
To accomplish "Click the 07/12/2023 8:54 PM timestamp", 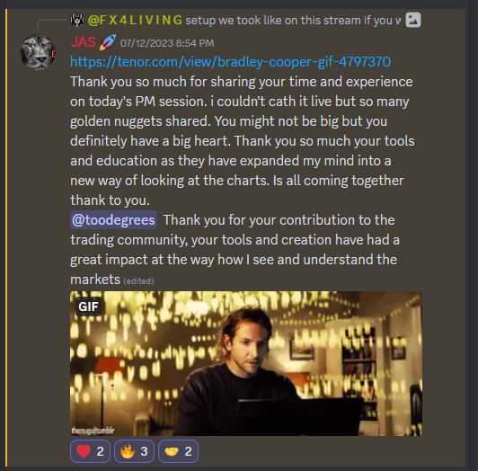I will pos(167,43).
